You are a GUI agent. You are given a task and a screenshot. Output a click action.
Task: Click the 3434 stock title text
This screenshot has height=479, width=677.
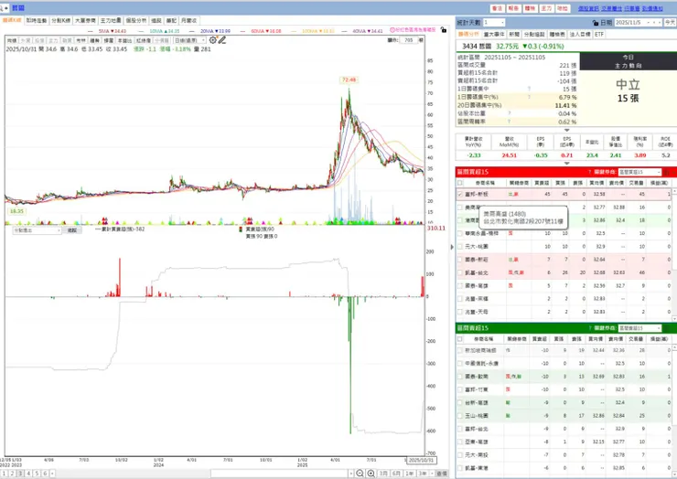(477, 47)
